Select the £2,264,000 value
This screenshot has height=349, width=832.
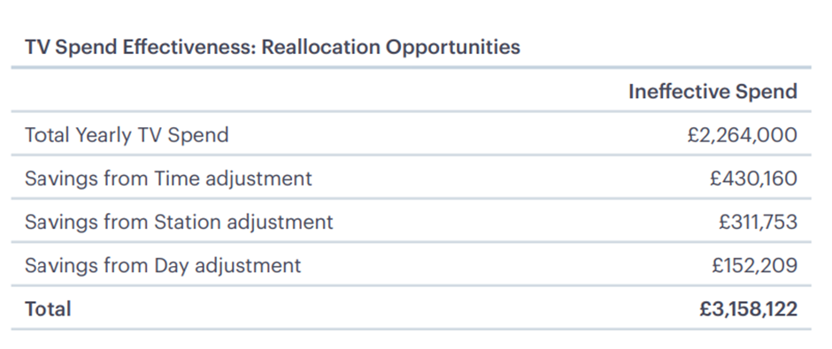click(743, 135)
